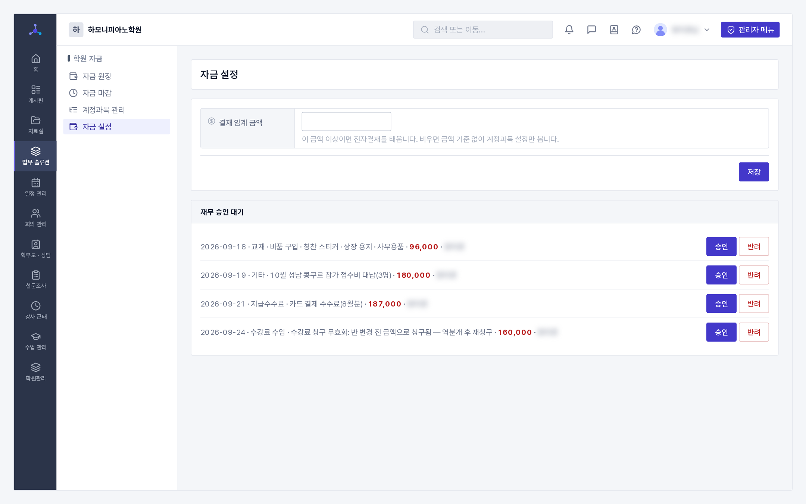Reject the 160,000 수강료 청구 무효화 request

tap(754, 332)
